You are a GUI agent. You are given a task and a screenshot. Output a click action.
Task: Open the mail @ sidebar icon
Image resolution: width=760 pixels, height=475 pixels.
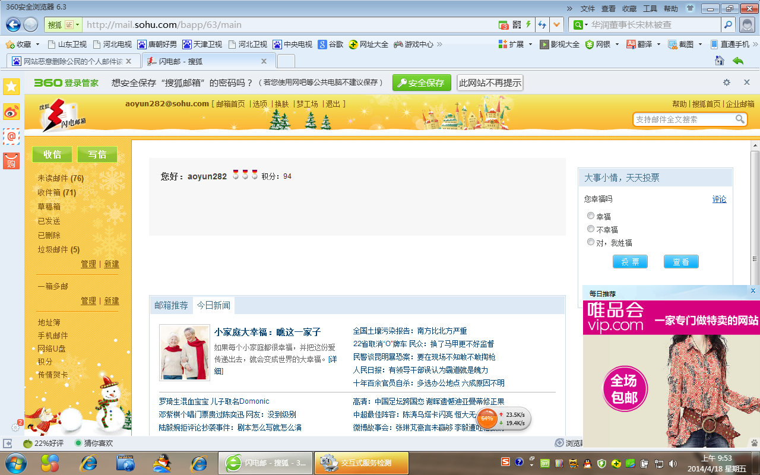[11, 136]
